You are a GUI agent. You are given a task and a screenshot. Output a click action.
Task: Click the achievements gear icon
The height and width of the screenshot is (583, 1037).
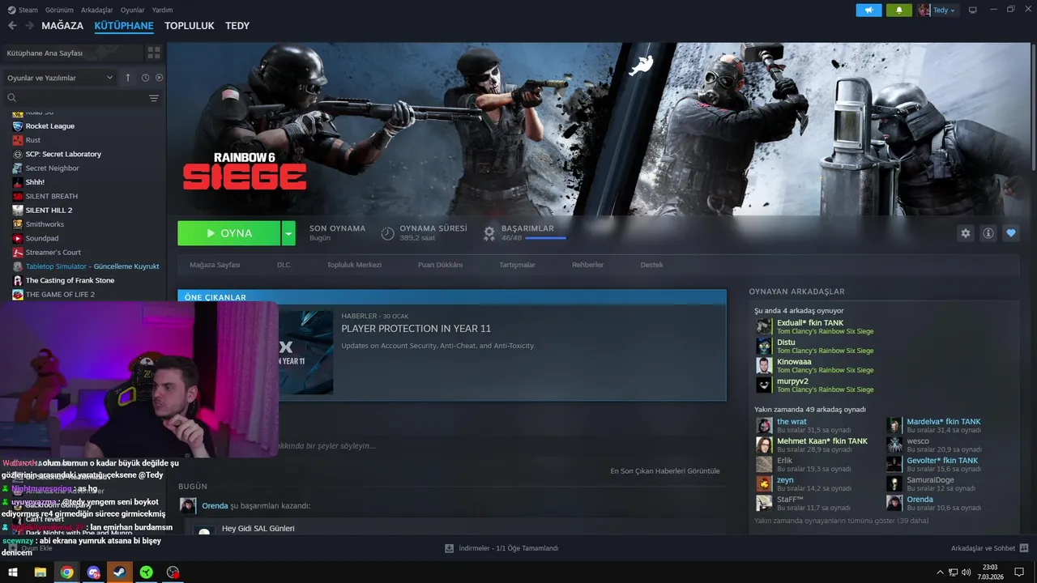[x=489, y=233]
